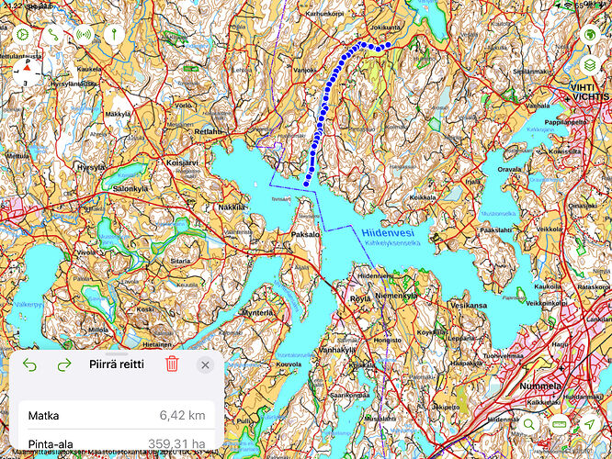The image size is (612, 459).
Task: Tap the track recording signal icon
Action: pyautogui.click(x=84, y=35)
